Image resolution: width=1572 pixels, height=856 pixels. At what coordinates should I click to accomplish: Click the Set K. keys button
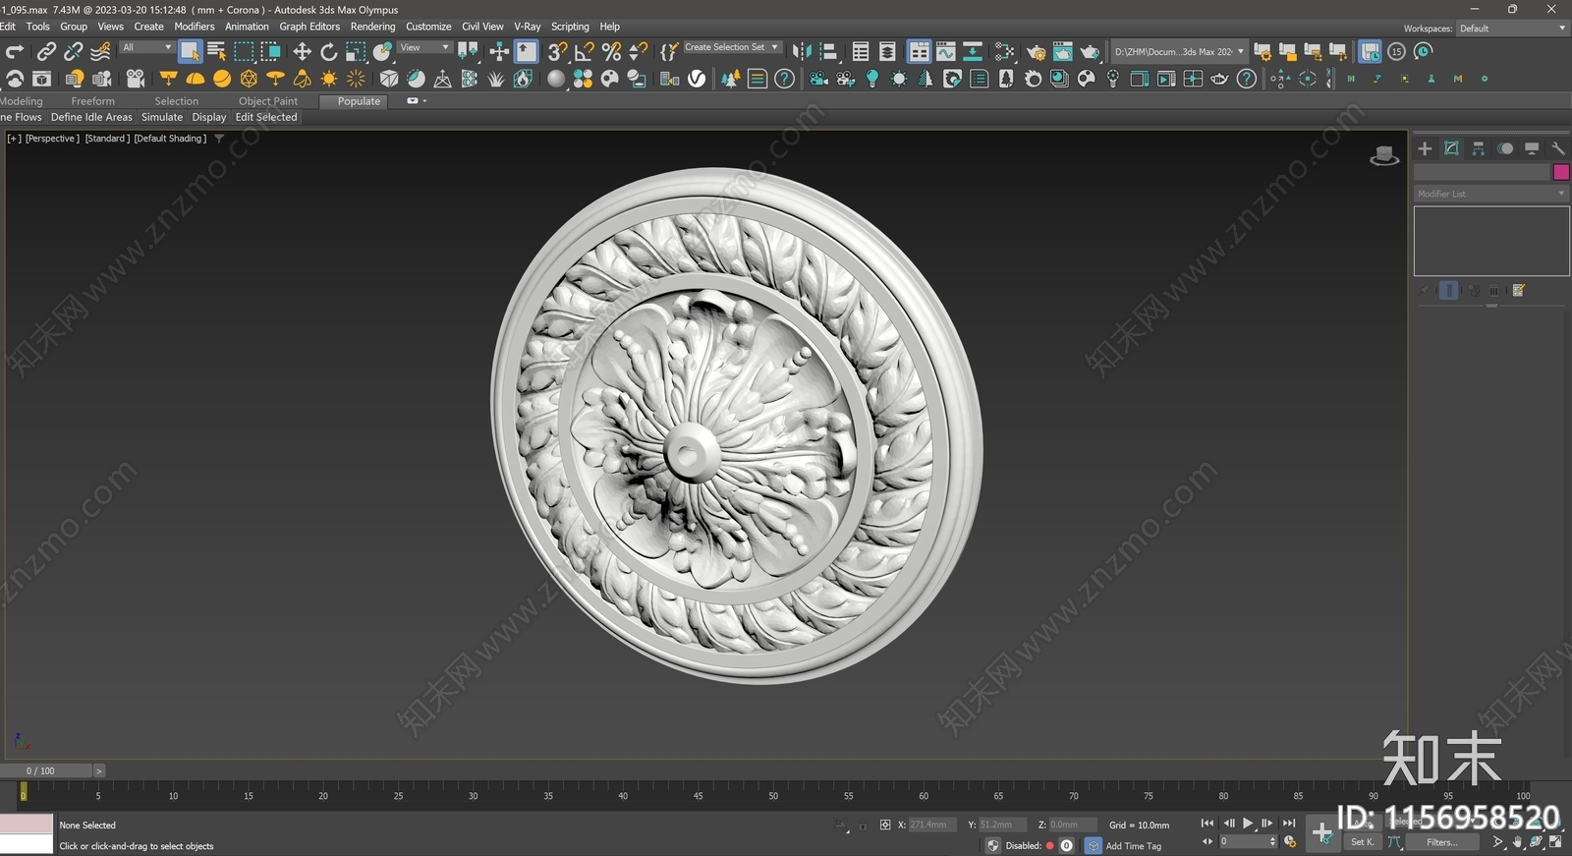1363,842
